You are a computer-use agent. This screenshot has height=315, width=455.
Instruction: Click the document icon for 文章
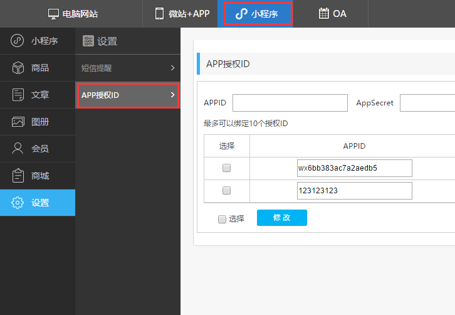click(x=18, y=95)
